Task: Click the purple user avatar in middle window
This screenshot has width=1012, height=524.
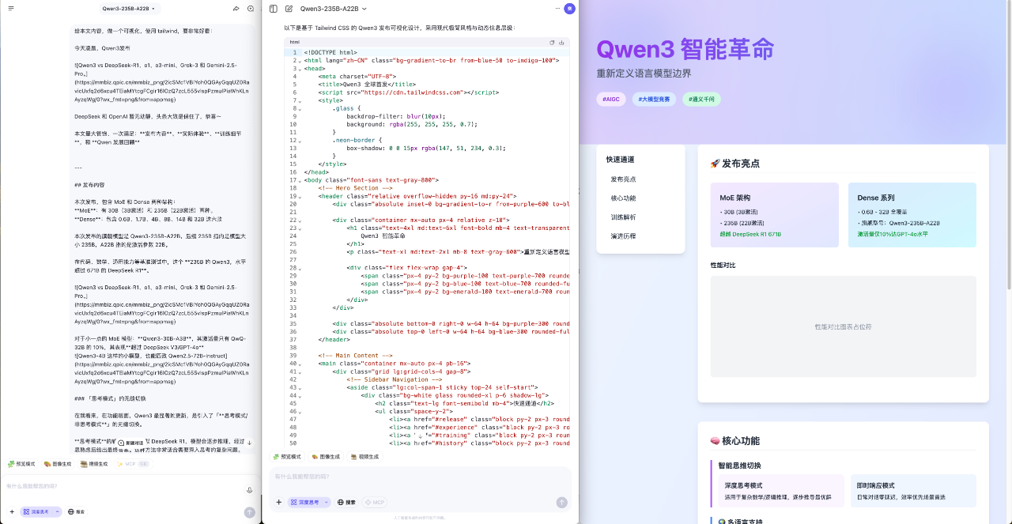Action: (x=569, y=9)
